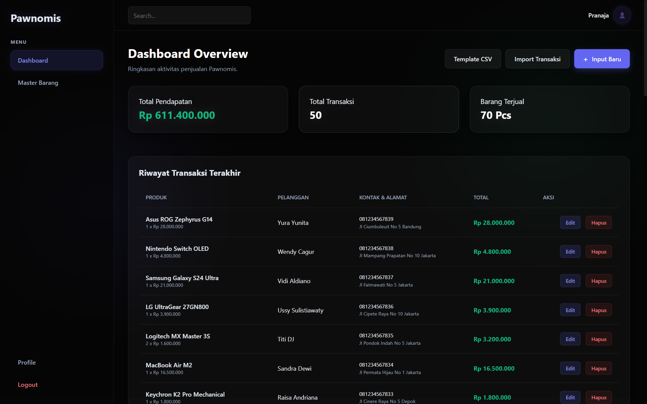Click the AKSI column header
Viewport: 647px width, 404px height.
point(548,198)
